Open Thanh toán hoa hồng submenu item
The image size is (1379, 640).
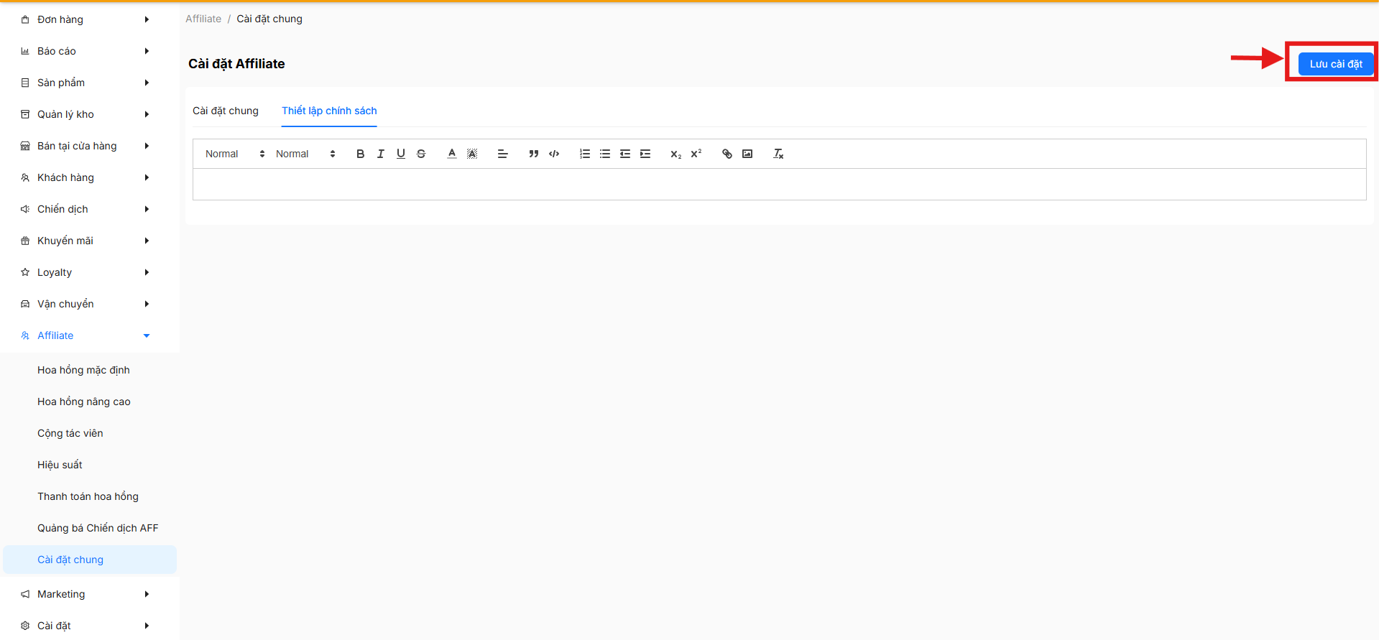pos(88,496)
